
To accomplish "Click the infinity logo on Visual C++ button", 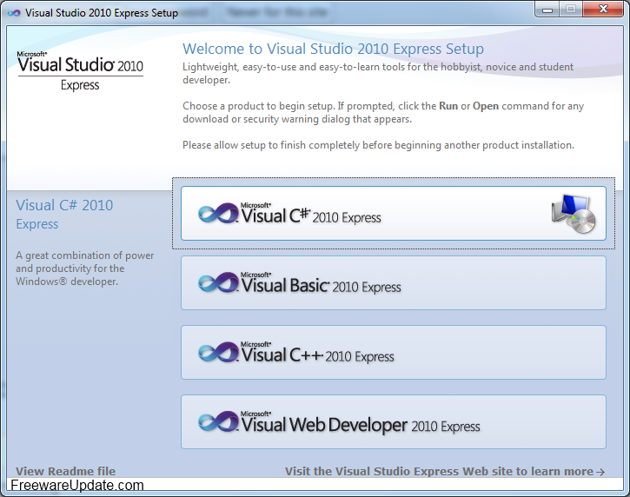I will point(219,353).
